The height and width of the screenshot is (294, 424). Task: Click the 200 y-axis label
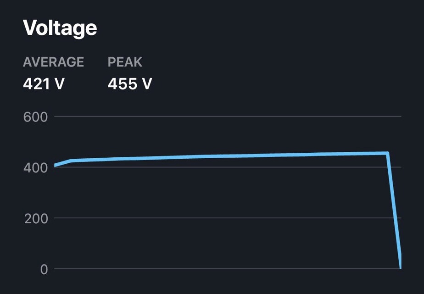[36, 219]
